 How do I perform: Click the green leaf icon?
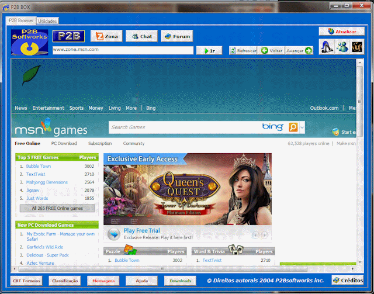[31, 75]
